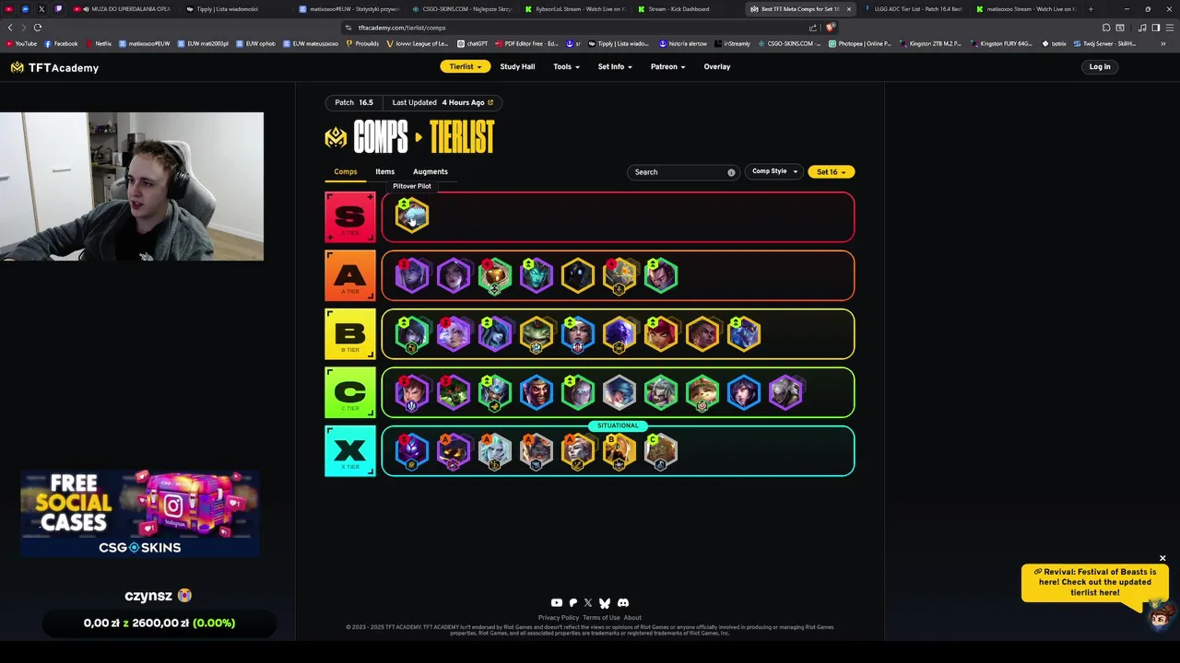
Task: Click the Log in button
Action: click(x=1100, y=66)
